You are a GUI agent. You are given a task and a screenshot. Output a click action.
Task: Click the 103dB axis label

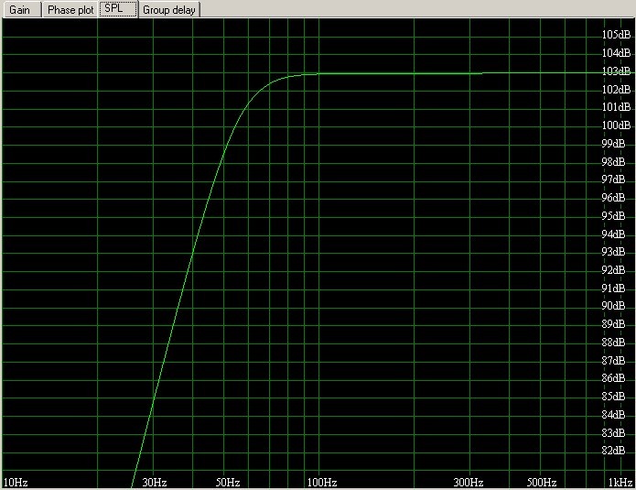pyautogui.click(x=616, y=71)
